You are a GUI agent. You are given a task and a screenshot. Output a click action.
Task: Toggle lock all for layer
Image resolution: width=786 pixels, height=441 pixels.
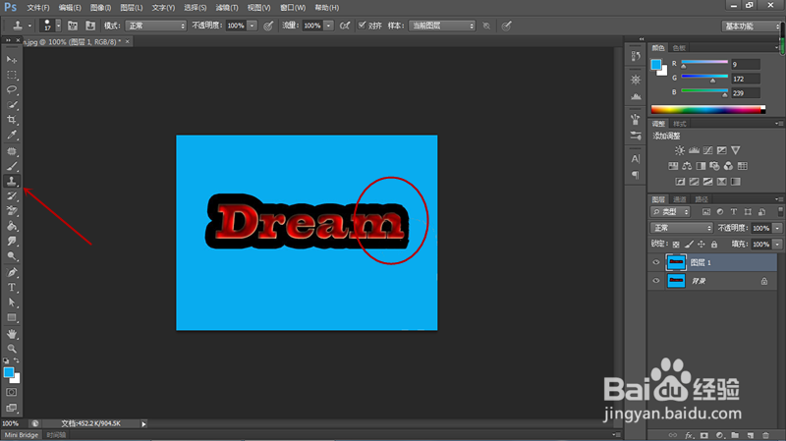(714, 244)
